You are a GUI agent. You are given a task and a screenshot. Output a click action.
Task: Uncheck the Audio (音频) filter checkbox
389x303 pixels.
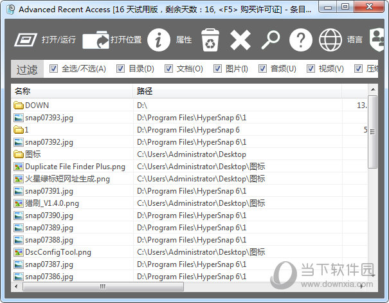click(x=263, y=68)
